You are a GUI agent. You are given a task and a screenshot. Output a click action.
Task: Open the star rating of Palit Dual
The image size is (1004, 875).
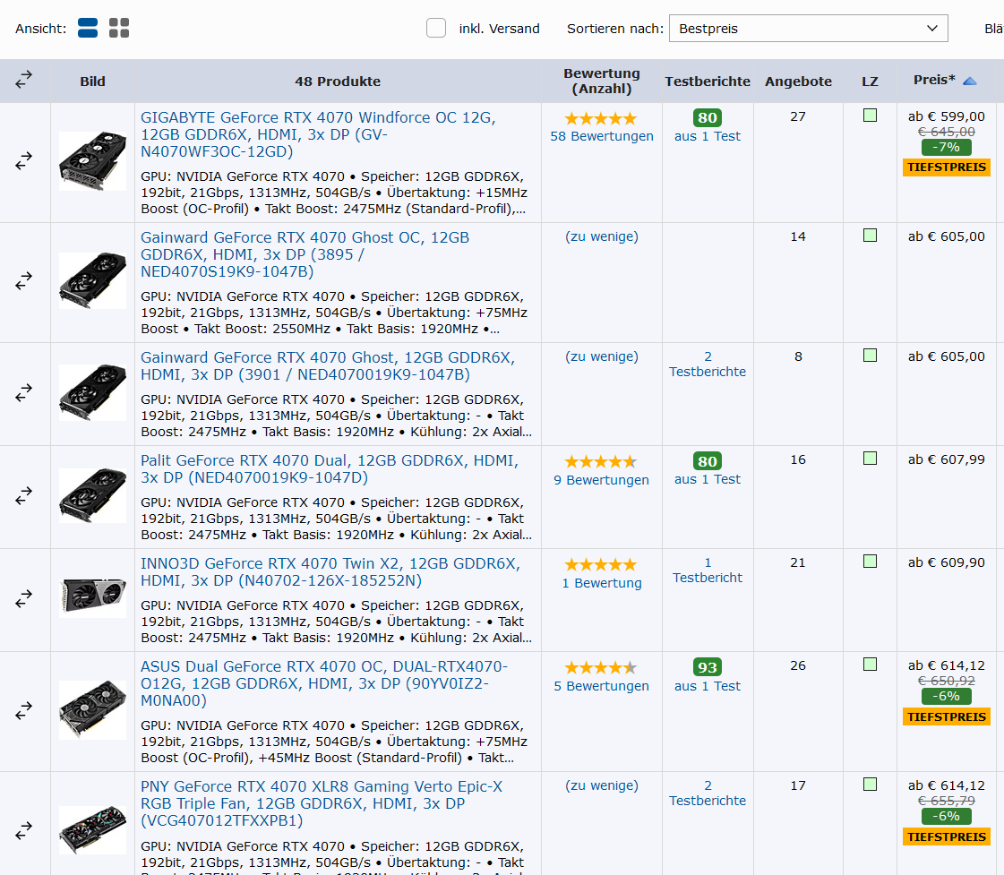pyautogui.click(x=601, y=461)
